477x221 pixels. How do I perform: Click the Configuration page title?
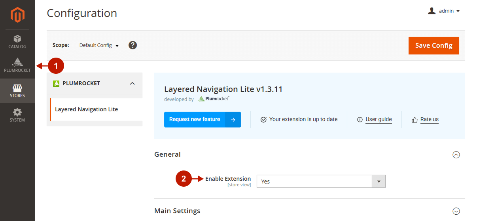click(x=82, y=13)
